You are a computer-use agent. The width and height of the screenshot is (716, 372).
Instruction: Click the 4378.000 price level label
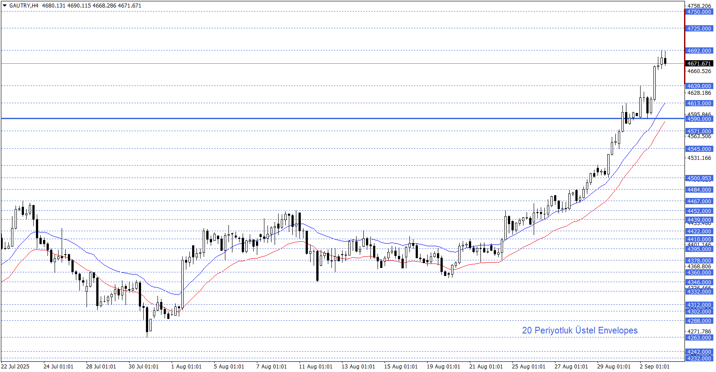point(699,261)
